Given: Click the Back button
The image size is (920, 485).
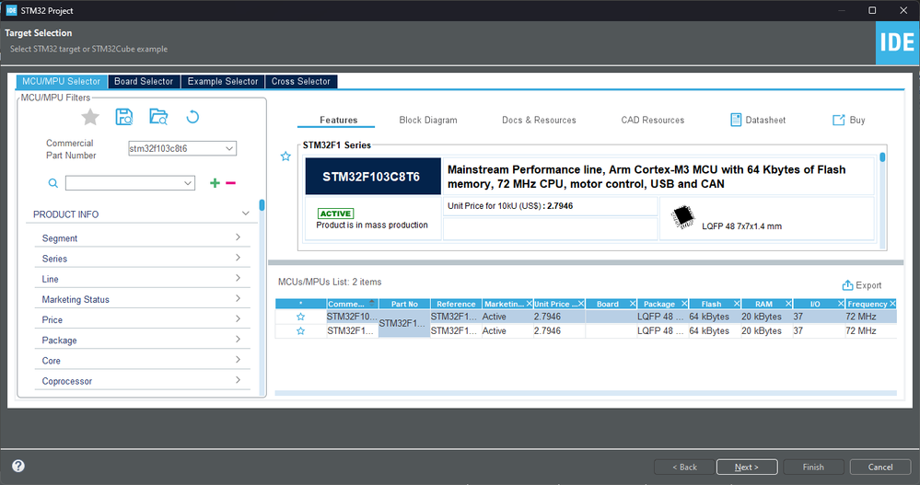Looking at the screenshot, I should pyautogui.click(x=685, y=467).
